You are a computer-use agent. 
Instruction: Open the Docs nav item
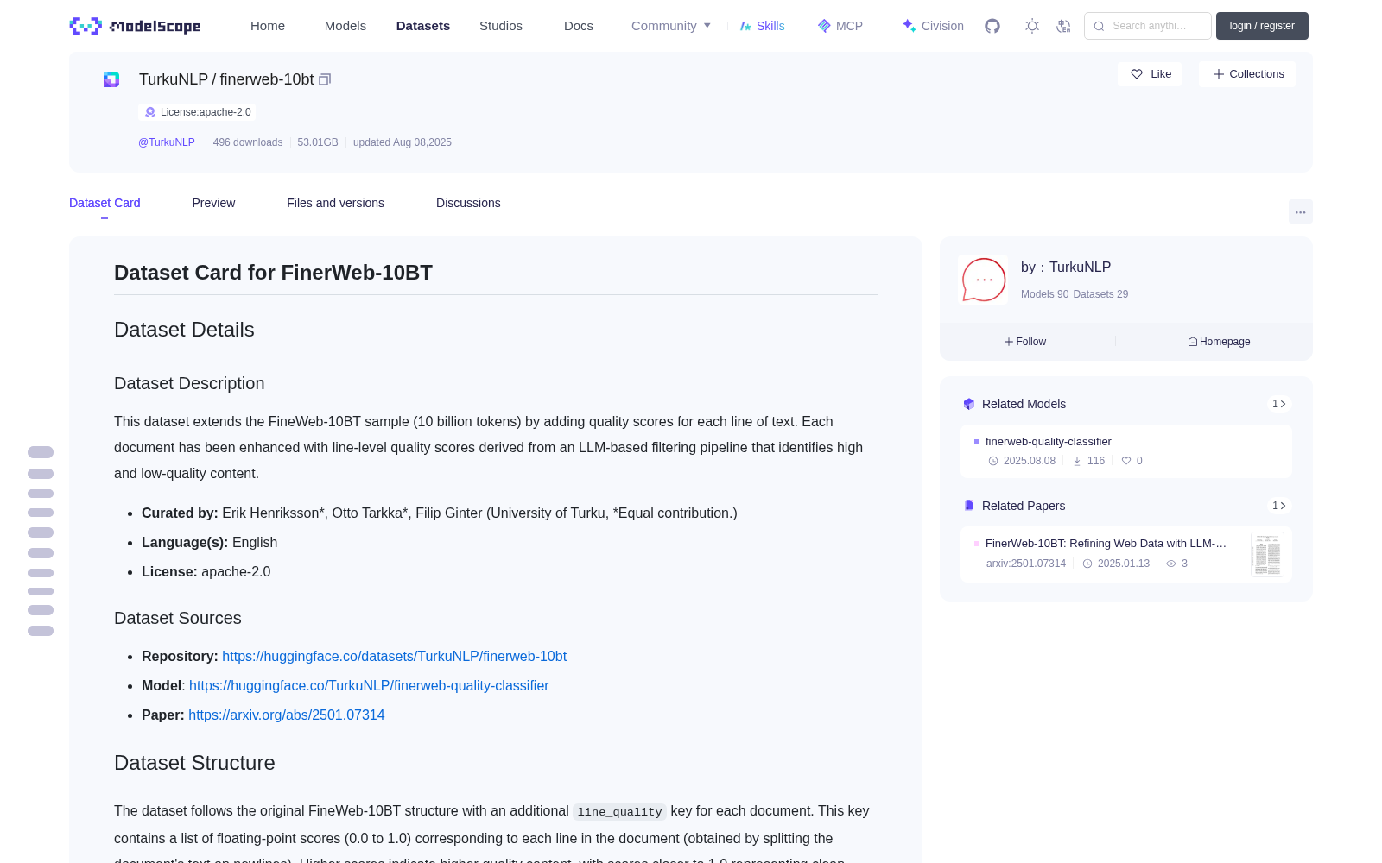point(579,26)
